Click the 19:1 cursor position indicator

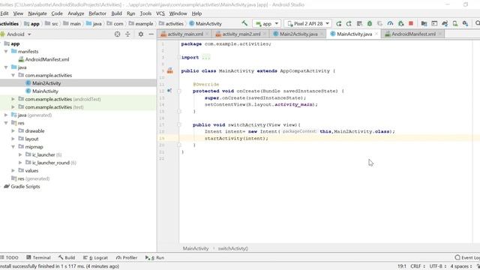(x=402, y=266)
